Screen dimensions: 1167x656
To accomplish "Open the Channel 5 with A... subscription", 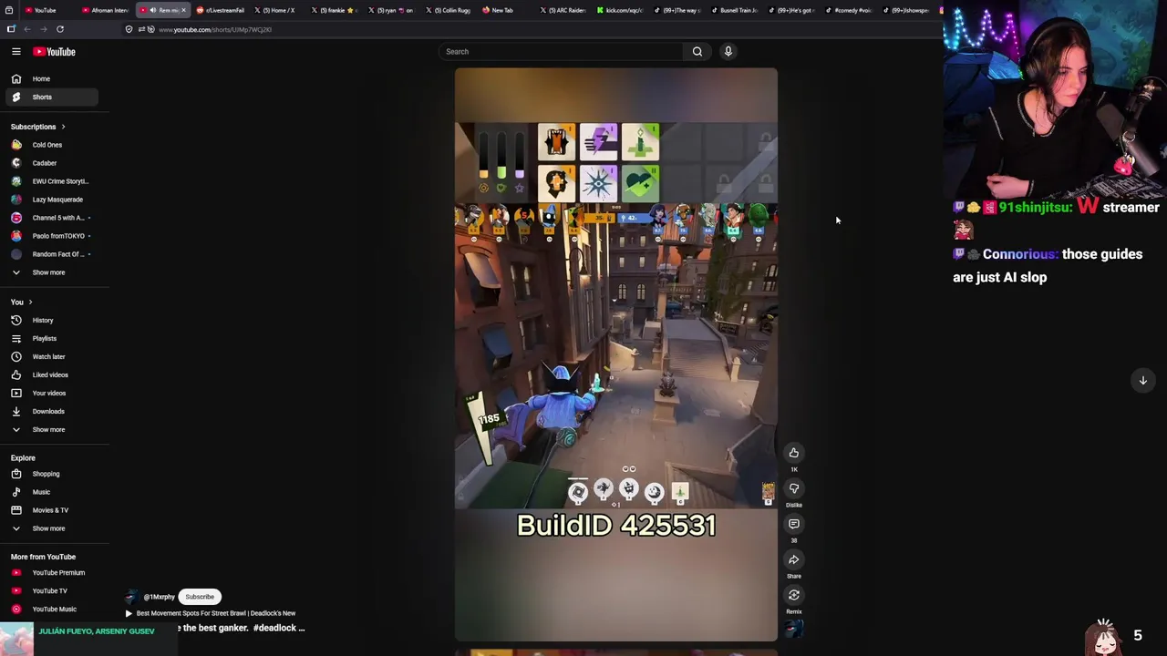I will [52, 218].
